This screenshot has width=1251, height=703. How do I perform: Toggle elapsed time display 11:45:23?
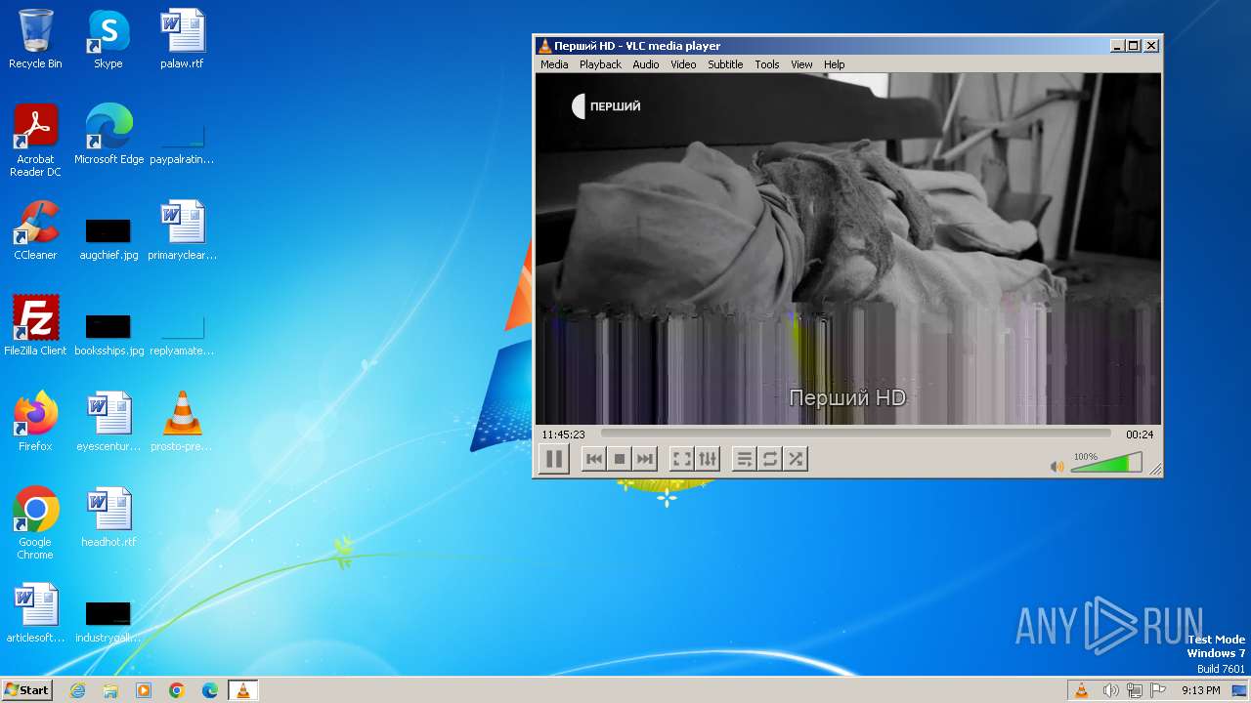564,434
